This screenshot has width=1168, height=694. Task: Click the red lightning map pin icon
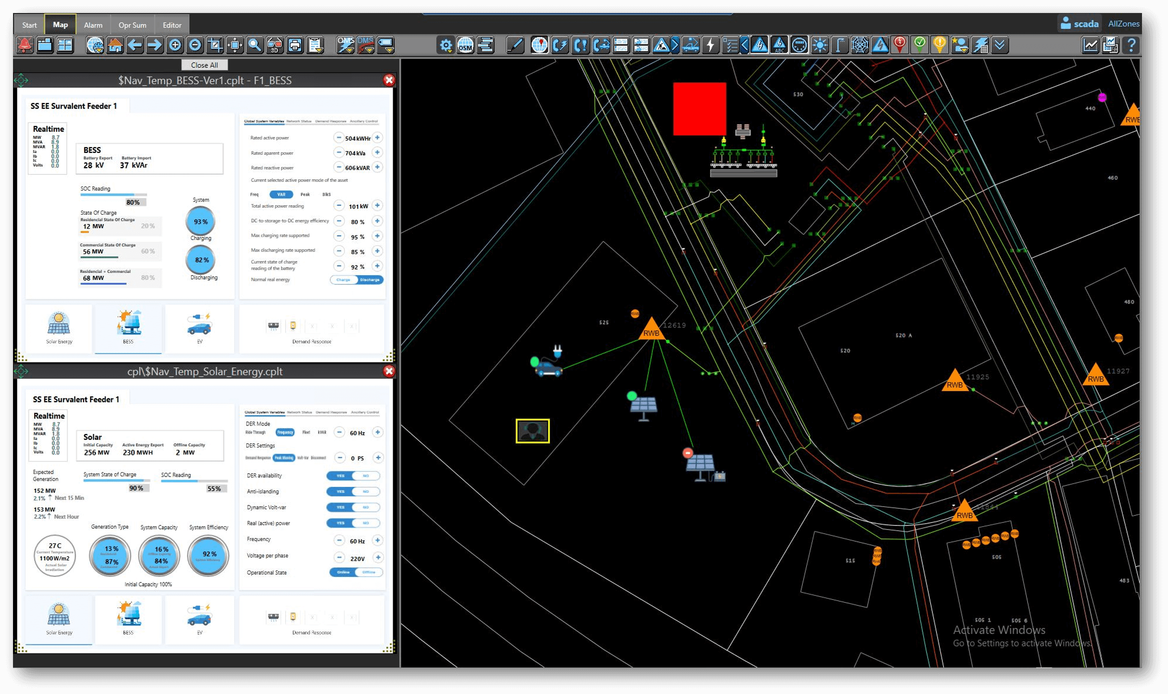899,45
